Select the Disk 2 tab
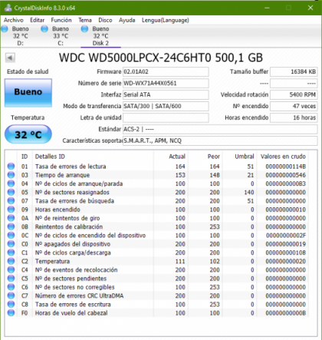This screenshot has height=340, width=322. point(100,36)
